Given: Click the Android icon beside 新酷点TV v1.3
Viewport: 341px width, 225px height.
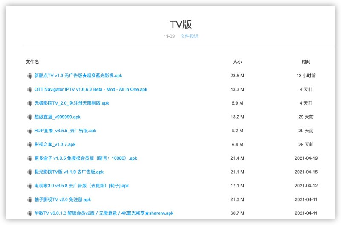Looking at the screenshot, I should 30,76.
